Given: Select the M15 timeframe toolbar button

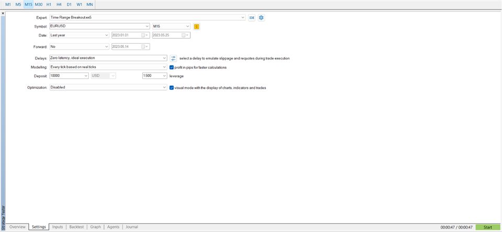Looking at the screenshot, I should tap(28, 5).
